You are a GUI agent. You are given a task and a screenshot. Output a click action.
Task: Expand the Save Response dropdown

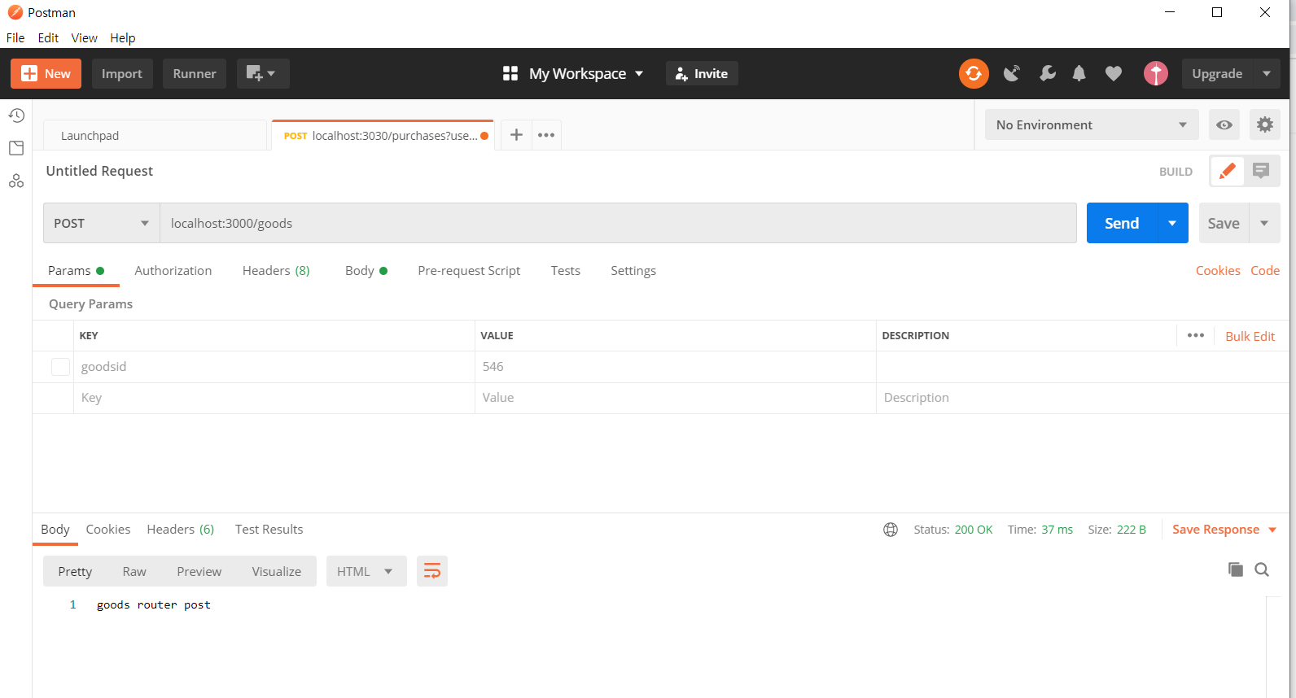pyautogui.click(x=1272, y=530)
